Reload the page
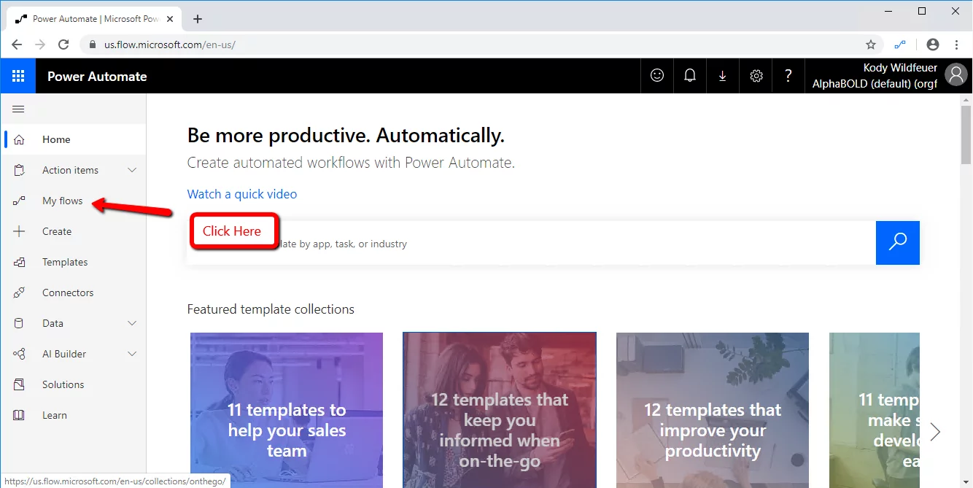This screenshot has width=973, height=488. tap(63, 44)
